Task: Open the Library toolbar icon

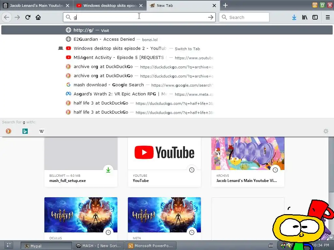Action: (305, 17)
